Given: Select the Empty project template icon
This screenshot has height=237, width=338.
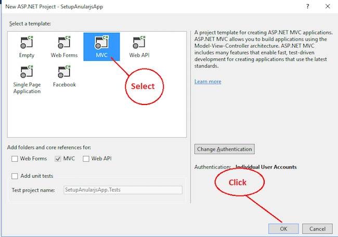Looking at the screenshot, I should [x=27, y=42].
